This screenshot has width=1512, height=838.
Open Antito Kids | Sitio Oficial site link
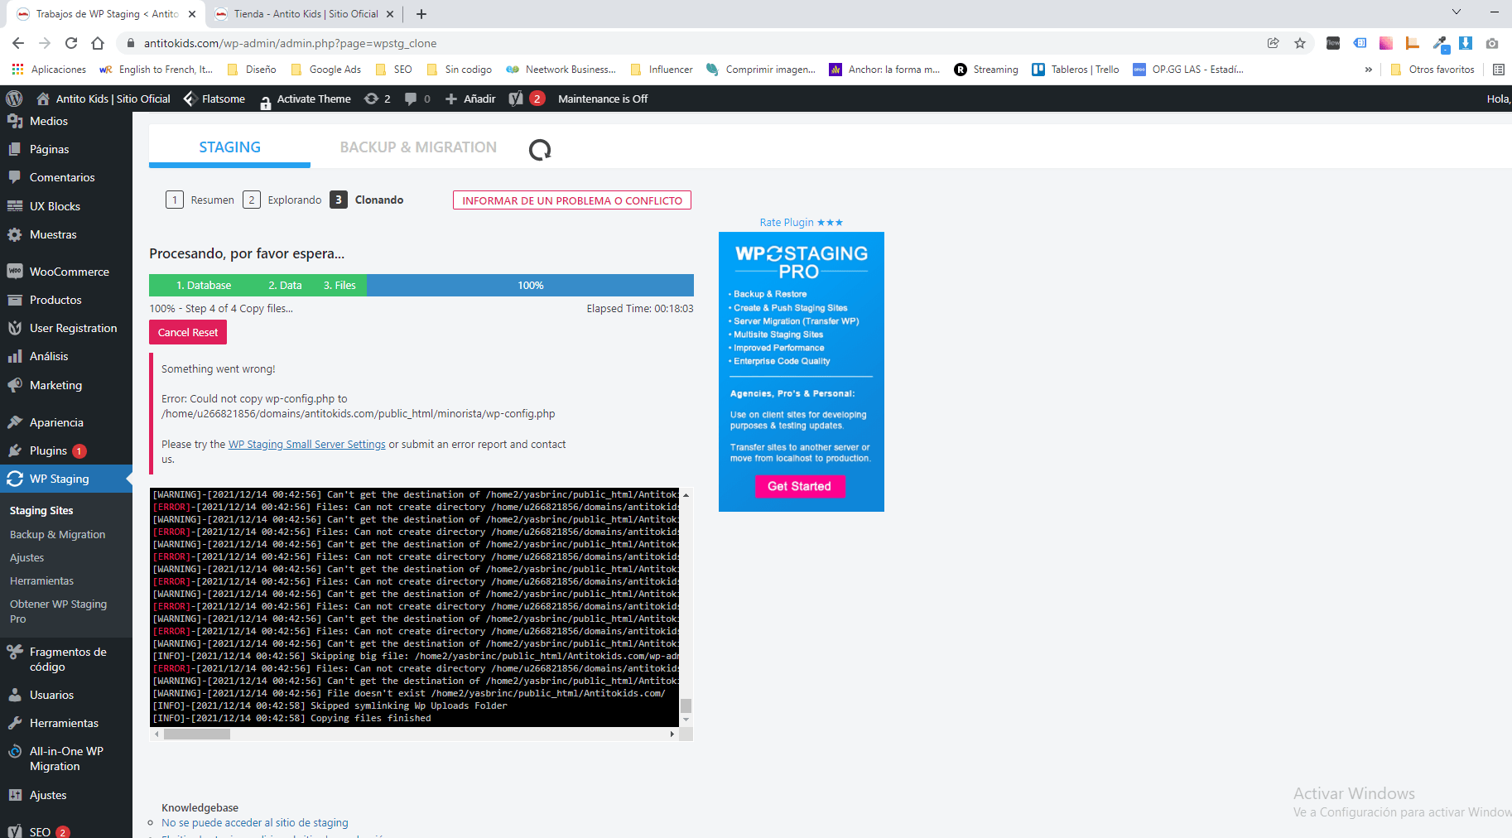[x=104, y=99]
